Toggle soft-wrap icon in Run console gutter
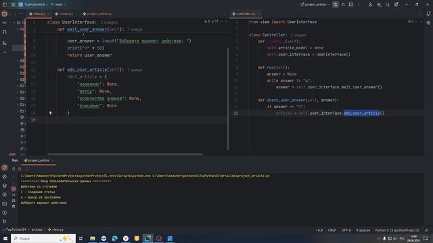Viewport: 433px width, 243px height. pos(14,189)
